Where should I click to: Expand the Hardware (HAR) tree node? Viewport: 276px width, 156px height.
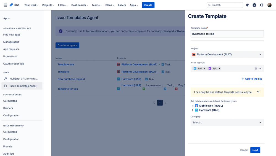(x=193, y=110)
